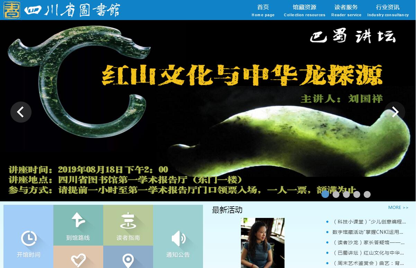The height and width of the screenshot is (268, 416).
Task: Go to previous banner slide arrow
Action: click(21, 112)
